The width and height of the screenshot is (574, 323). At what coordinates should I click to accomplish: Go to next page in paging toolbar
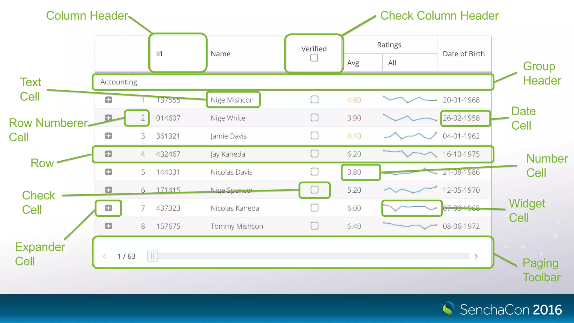tap(476, 256)
